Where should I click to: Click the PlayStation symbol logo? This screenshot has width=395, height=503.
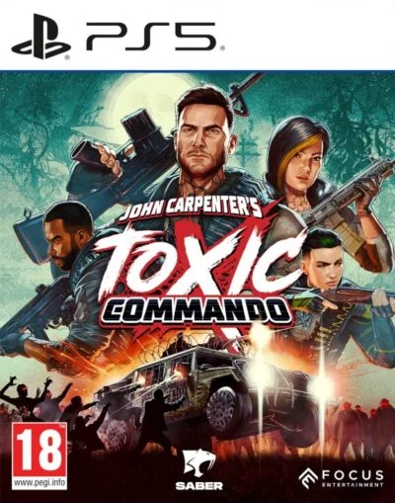coord(41,37)
